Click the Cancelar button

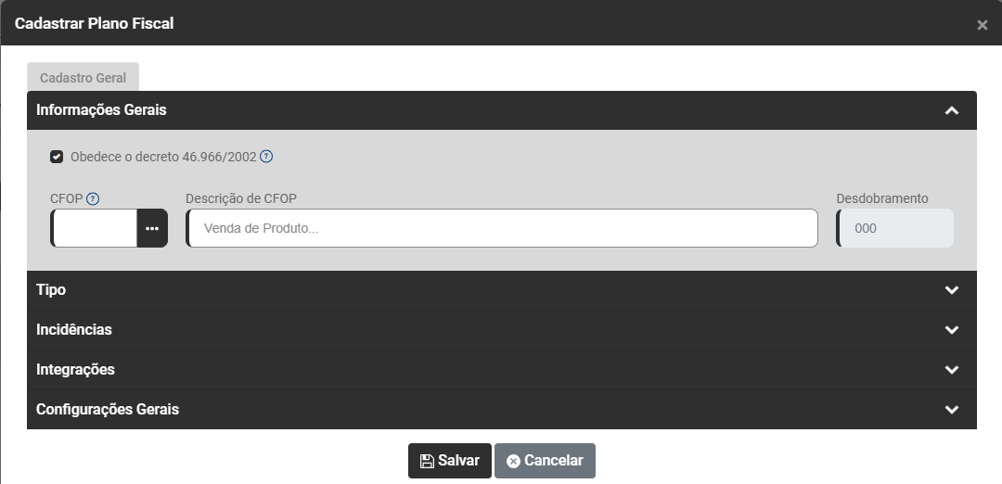point(545,461)
